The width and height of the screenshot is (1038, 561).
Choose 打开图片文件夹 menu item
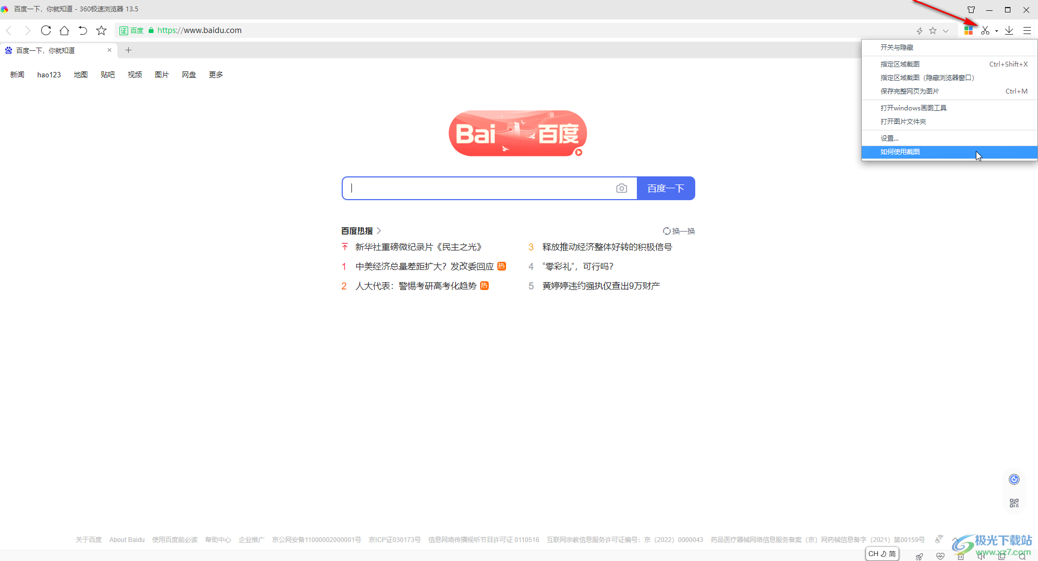[x=949, y=121]
